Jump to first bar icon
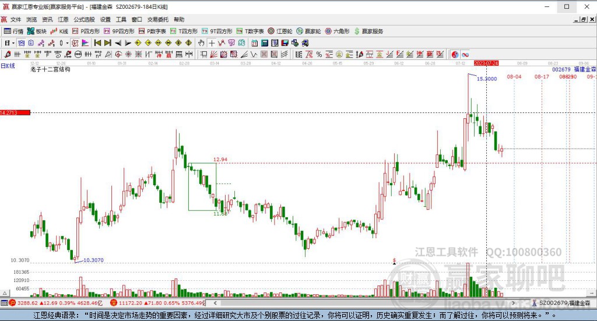The width and height of the screenshot is (597, 321). (97, 43)
